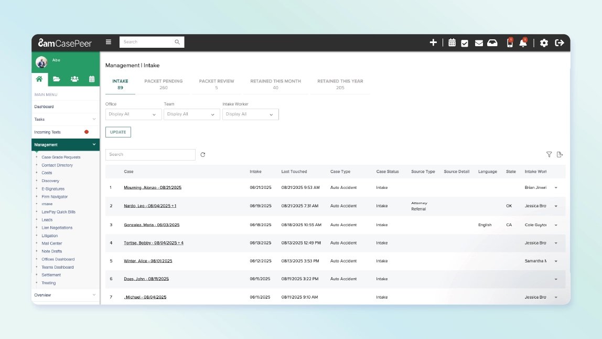Open Settlement submenu item
602x339 pixels.
(51, 275)
